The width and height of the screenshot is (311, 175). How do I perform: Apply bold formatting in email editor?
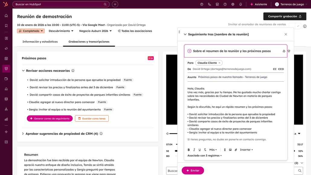point(189,150)
